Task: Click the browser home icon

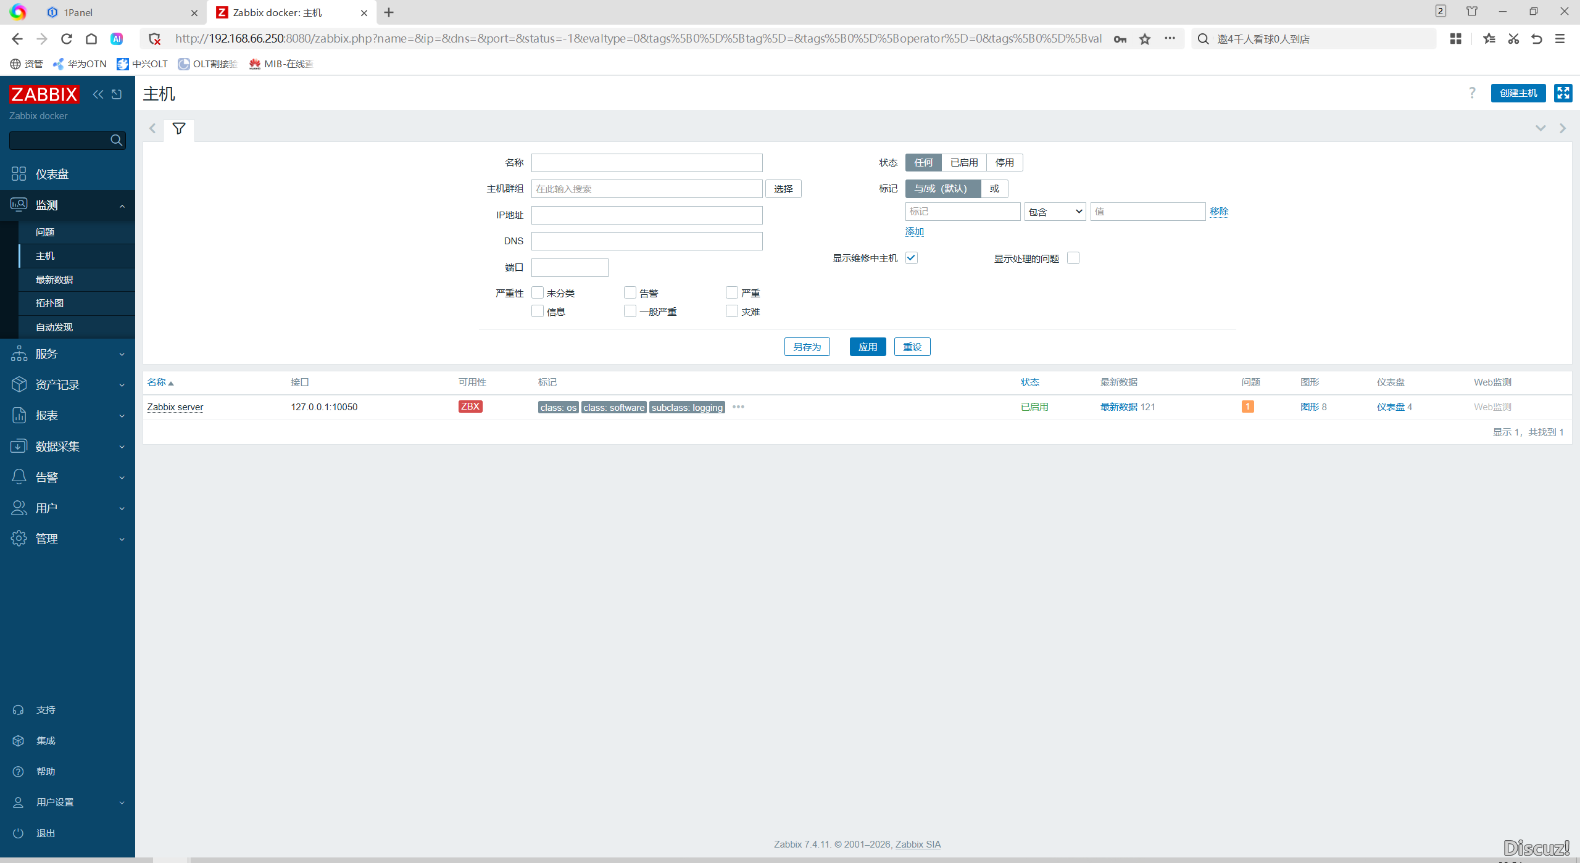Action: (x=91, y=39)
